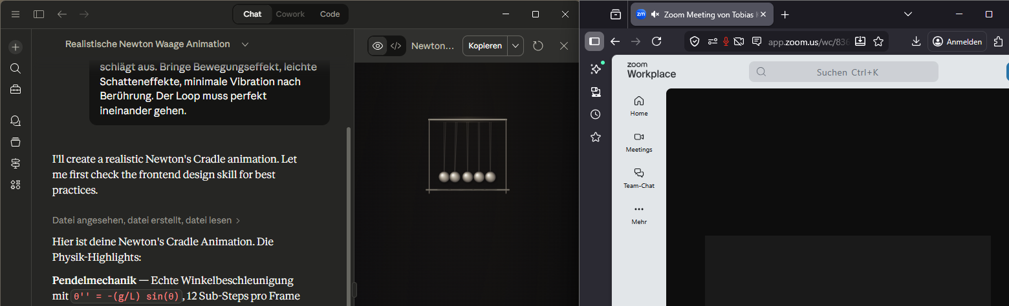Switch artifact to code view
This screenshot has width=1009, height=306.
tap(396, 46)
